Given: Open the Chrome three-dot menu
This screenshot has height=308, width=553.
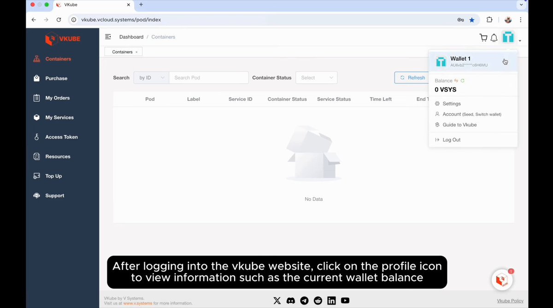Looking at the screenshot, I should tap(520, 20).
